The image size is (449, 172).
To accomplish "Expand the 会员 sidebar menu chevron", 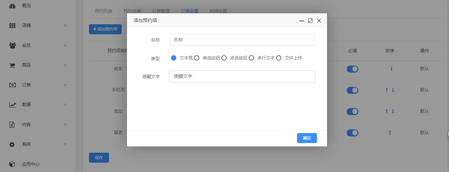I will click(65, 45).
